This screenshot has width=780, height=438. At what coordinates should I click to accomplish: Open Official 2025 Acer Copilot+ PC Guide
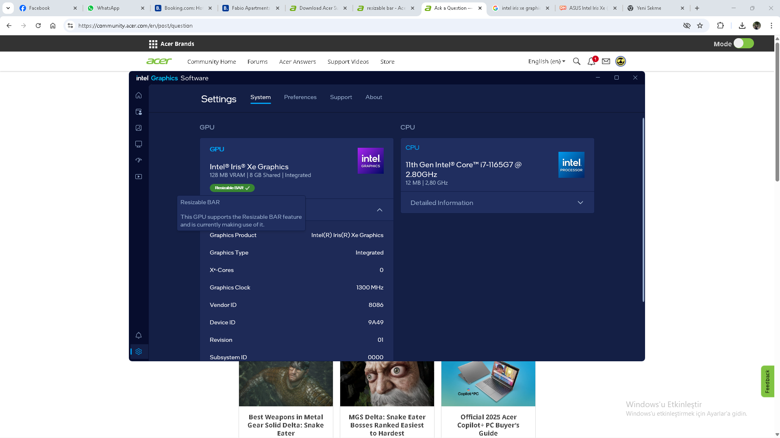click(488, 425)
